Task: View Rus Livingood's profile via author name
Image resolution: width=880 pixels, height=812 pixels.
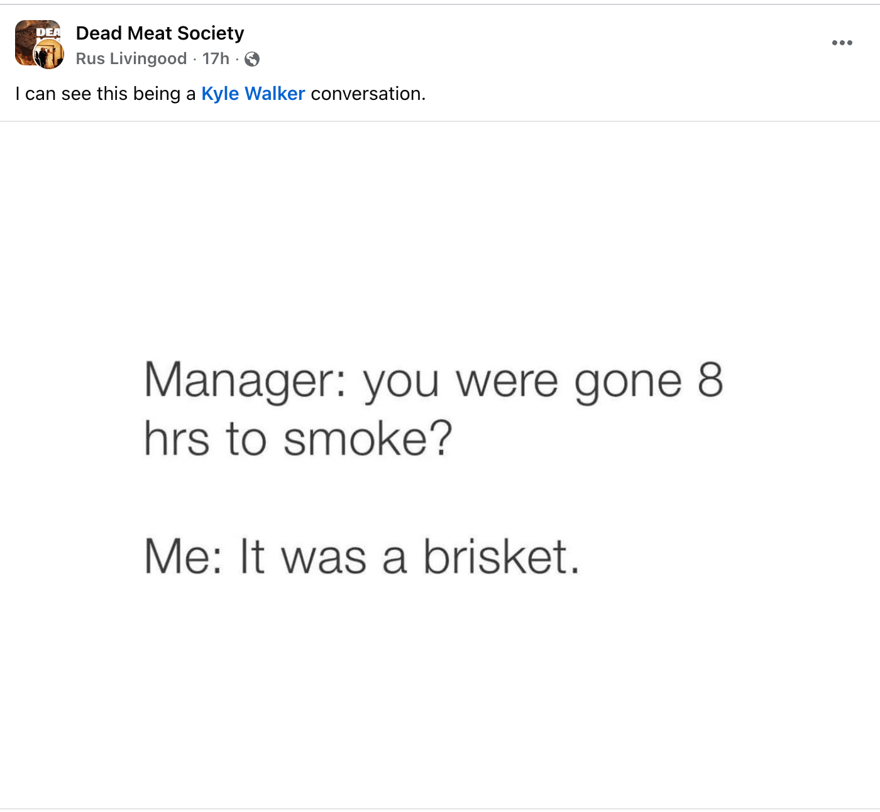Action: 131,58
